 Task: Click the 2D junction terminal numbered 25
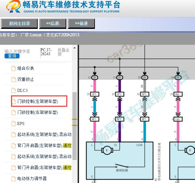point(145,78)
